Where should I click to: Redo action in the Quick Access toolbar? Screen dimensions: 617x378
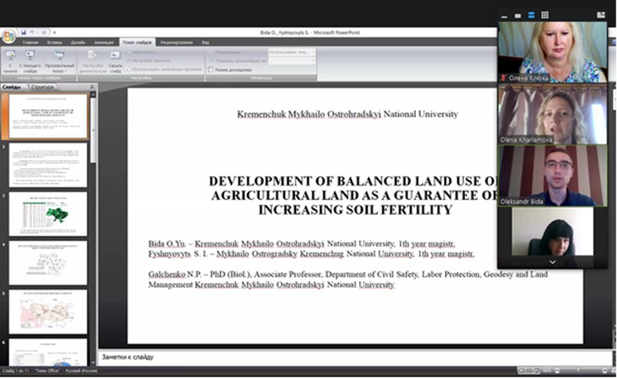(44, 32)
